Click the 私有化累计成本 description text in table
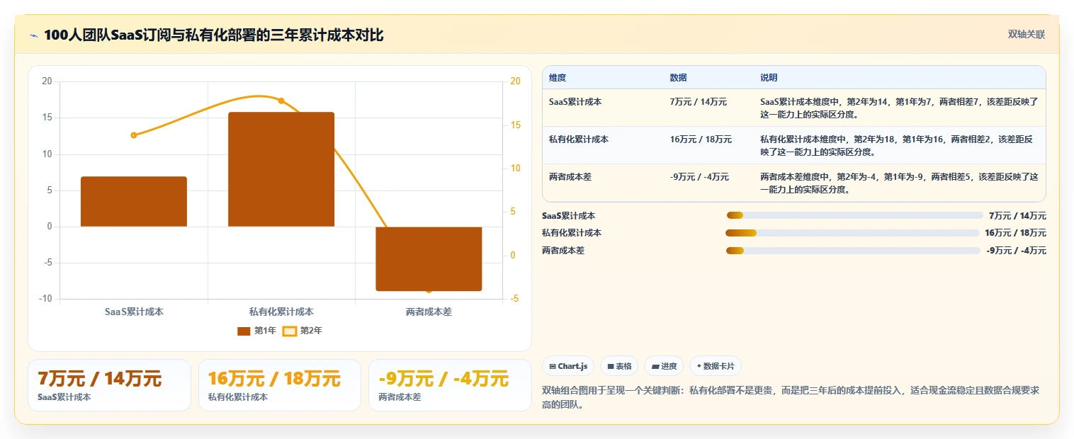The height and width of the screenshot is (439, 1074). tap(896, 146)
